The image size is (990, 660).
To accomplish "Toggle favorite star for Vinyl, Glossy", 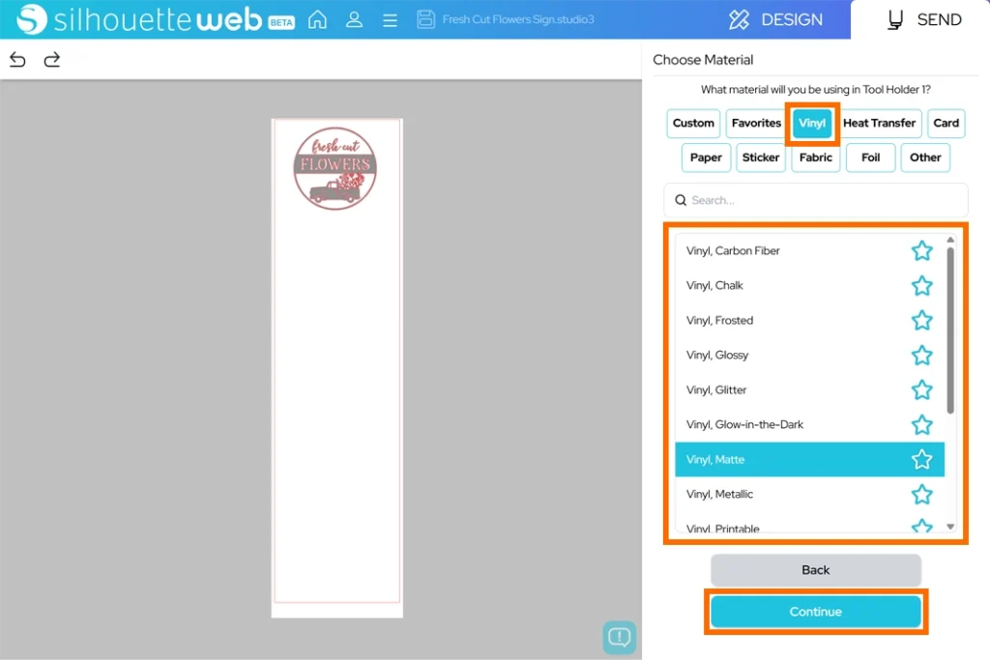I will (921, 356).
